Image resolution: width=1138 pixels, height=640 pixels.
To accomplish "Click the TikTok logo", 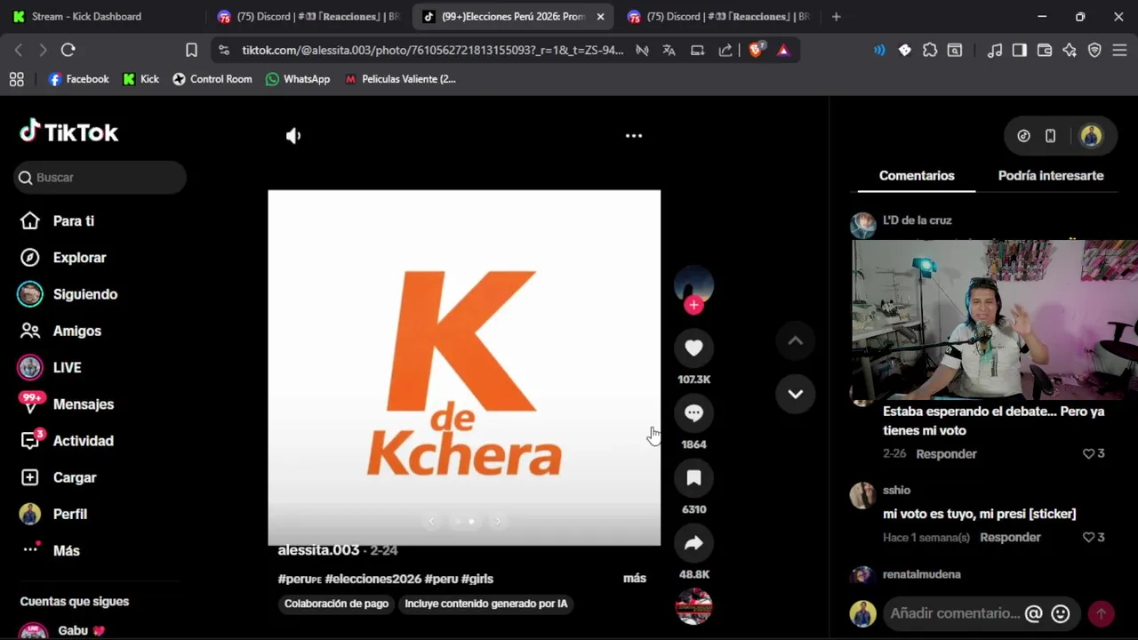I will [69, 132].
